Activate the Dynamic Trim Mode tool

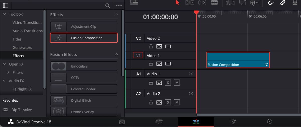[x=202, y=3]
